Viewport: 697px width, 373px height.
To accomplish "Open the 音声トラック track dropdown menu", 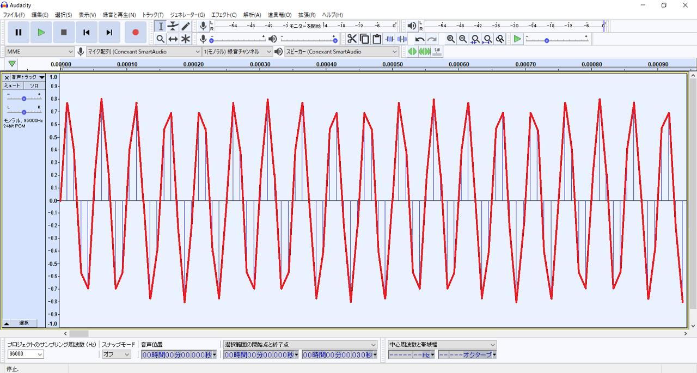I will (x=28, y=77).
